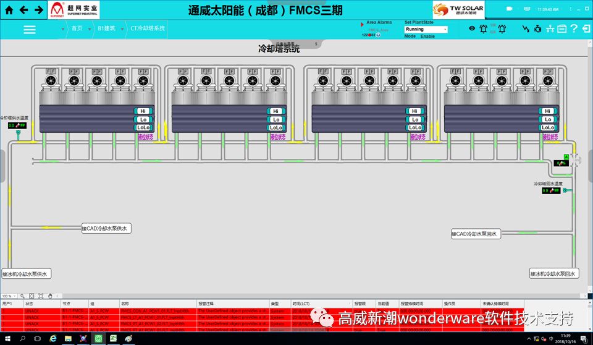The image size is (593, 345).
Task: Sort alarms by 时间(LCT) column
Action: (x=321, y=304)
